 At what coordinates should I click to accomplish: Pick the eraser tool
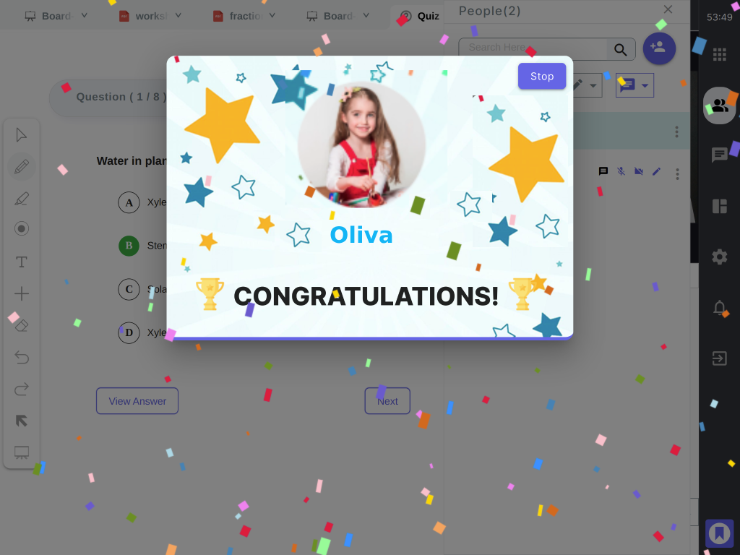[21, 326]
